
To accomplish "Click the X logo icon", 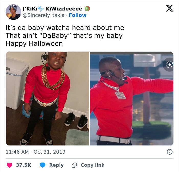I will point(170,8).
